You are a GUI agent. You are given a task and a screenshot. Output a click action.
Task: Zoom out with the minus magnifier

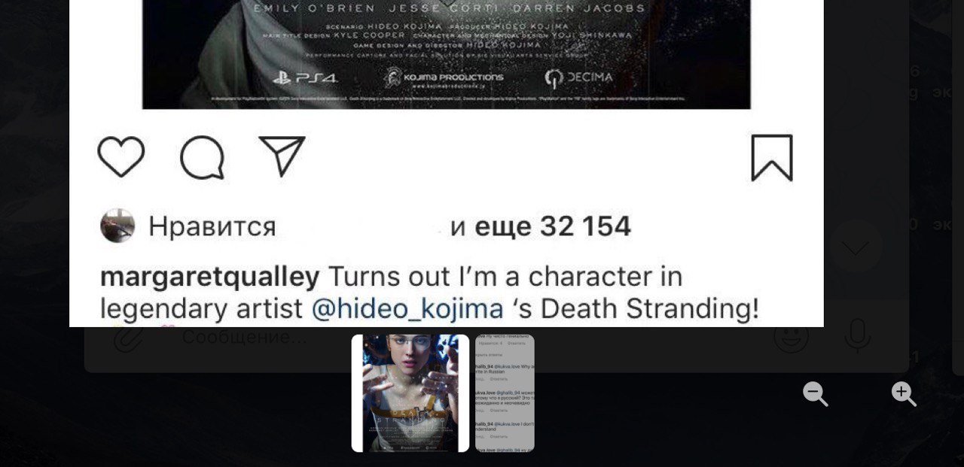[815, 393]
